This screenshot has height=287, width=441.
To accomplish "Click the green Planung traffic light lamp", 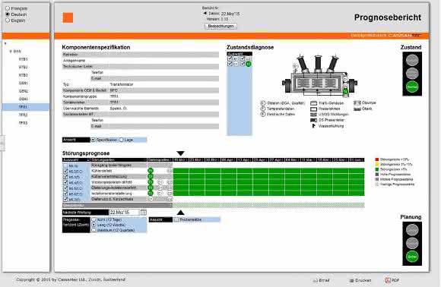I will click(412, 257).
